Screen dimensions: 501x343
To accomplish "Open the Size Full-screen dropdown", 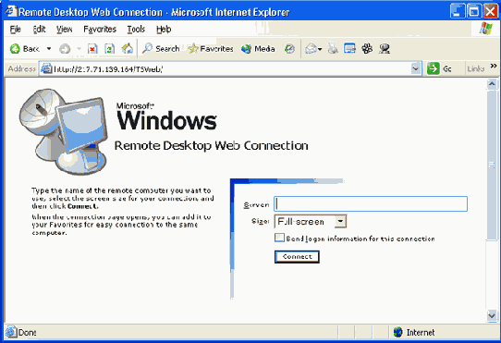I will coord(311,221).
